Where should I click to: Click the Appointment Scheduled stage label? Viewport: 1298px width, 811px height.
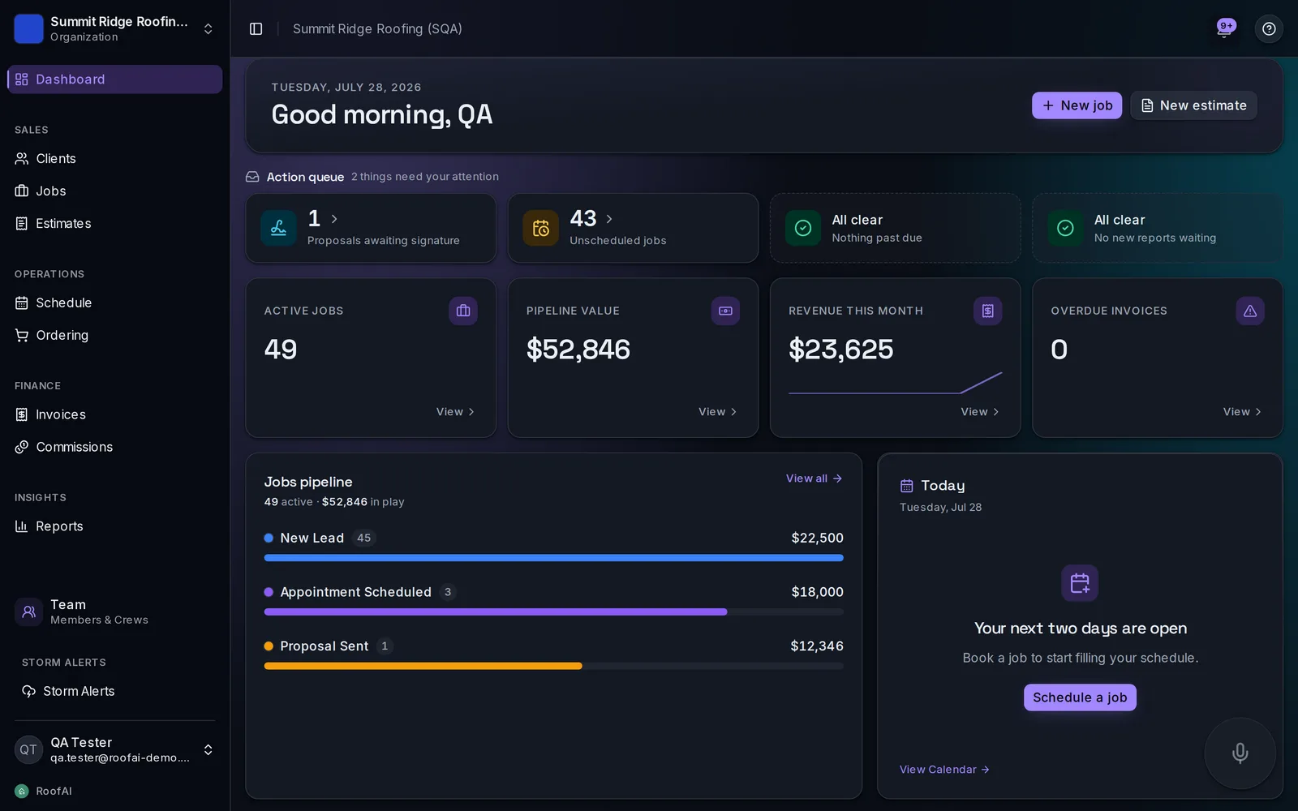pos(355,592)
